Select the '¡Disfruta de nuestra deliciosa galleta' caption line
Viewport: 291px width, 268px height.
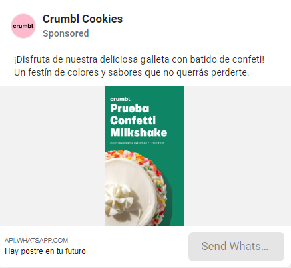pyautogui.click(x=139, y=59)
